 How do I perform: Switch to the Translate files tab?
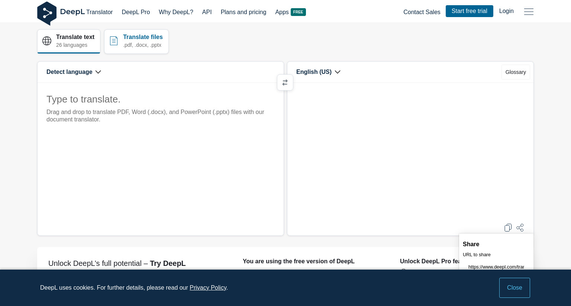(x=136, y=41)
